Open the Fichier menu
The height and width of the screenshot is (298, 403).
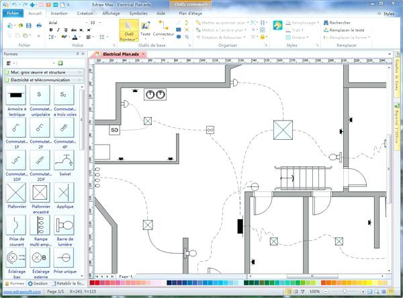[13, 13]
